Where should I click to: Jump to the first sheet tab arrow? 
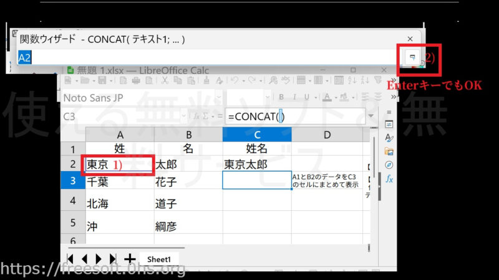[70, 258]
